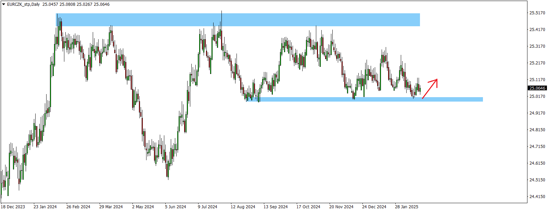Viewport: 549px width, 211px height.
Task: Click the 24.8150 price axis label
Action: [x=537, y=130]
